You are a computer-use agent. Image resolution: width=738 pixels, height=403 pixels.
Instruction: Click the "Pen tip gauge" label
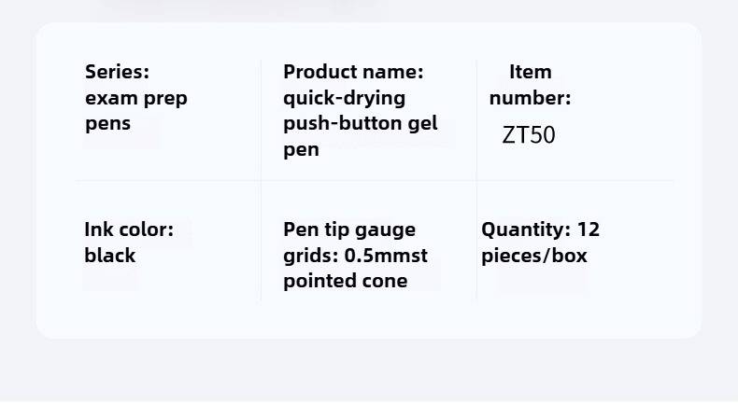click(x=349, y=229)
